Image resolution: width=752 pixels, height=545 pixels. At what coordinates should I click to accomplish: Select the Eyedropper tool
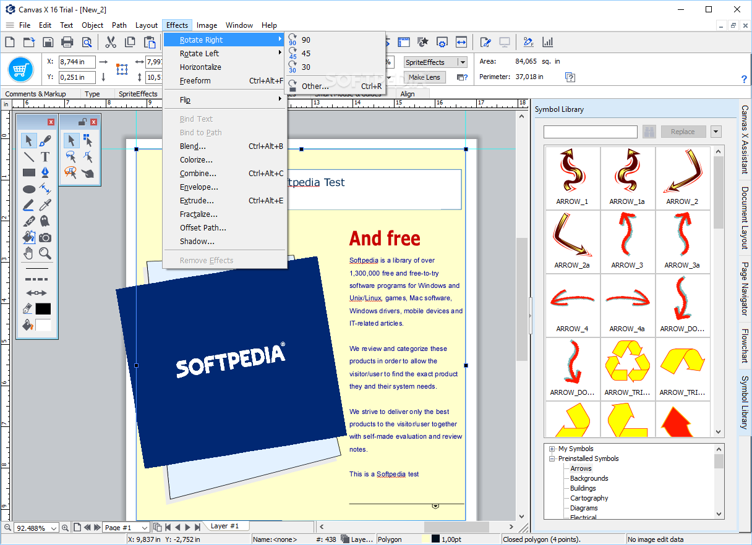click(45, 205)
